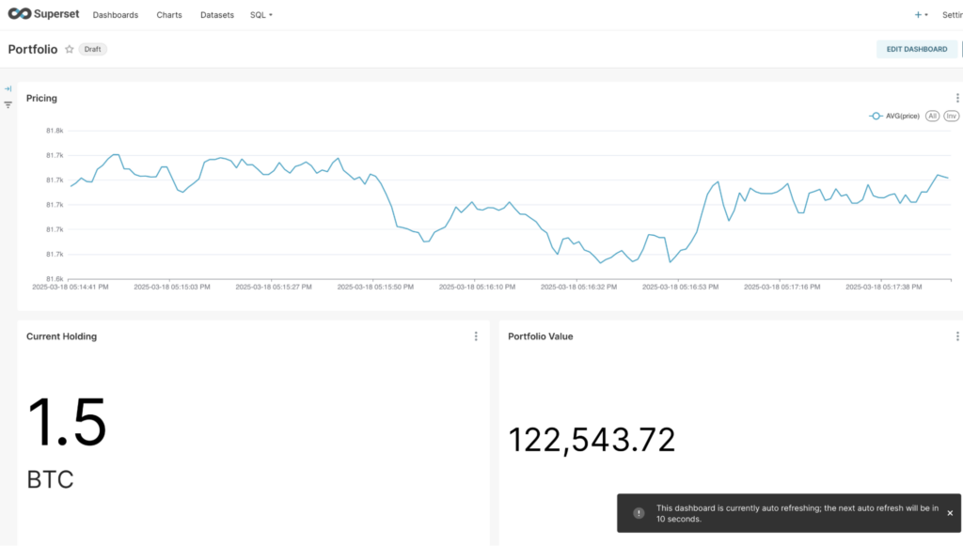The width and height of the screenshot is (963, 546).
Task: Click the Edit Dashboard button
Action: pos(917,49)
